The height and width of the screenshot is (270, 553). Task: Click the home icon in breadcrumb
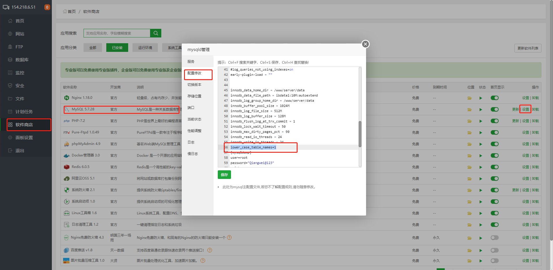[x=65, y=12]
